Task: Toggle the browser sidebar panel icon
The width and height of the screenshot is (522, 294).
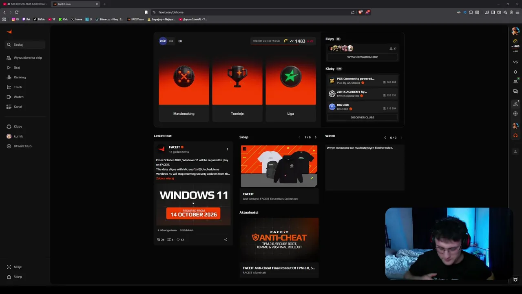Action: [x=493, y=12]
